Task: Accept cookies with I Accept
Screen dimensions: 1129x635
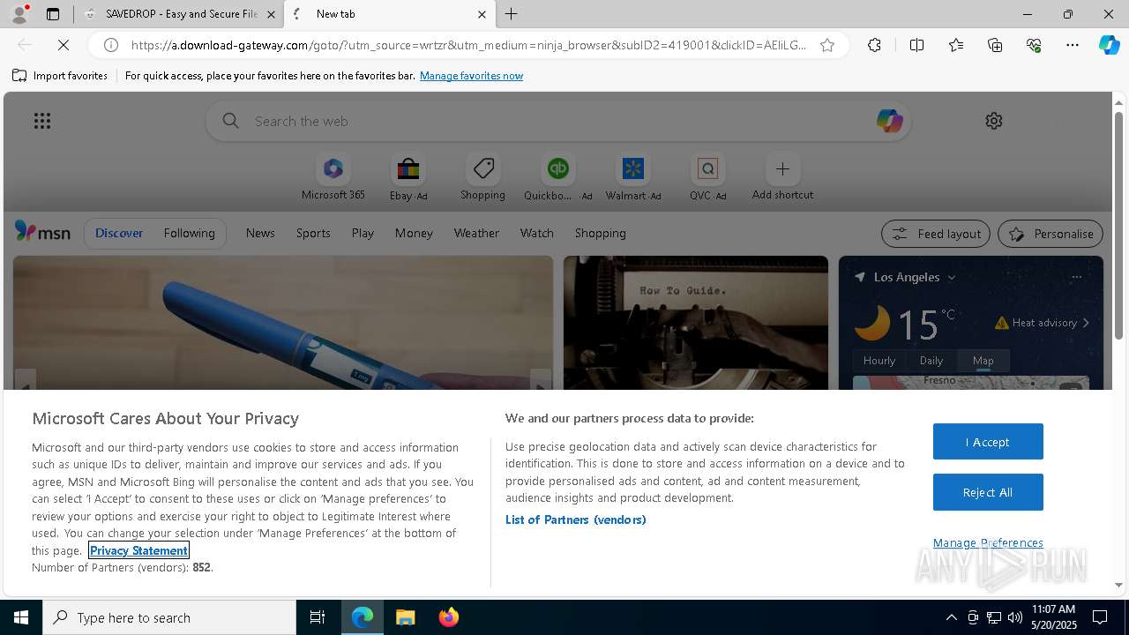Action: pos(988,442)
